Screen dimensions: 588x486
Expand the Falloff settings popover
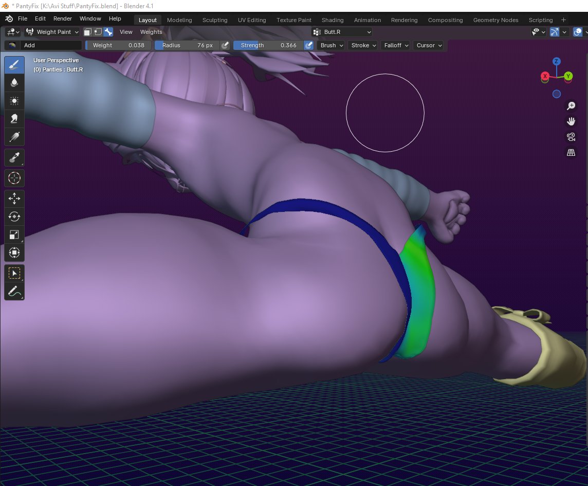[396, 45]
